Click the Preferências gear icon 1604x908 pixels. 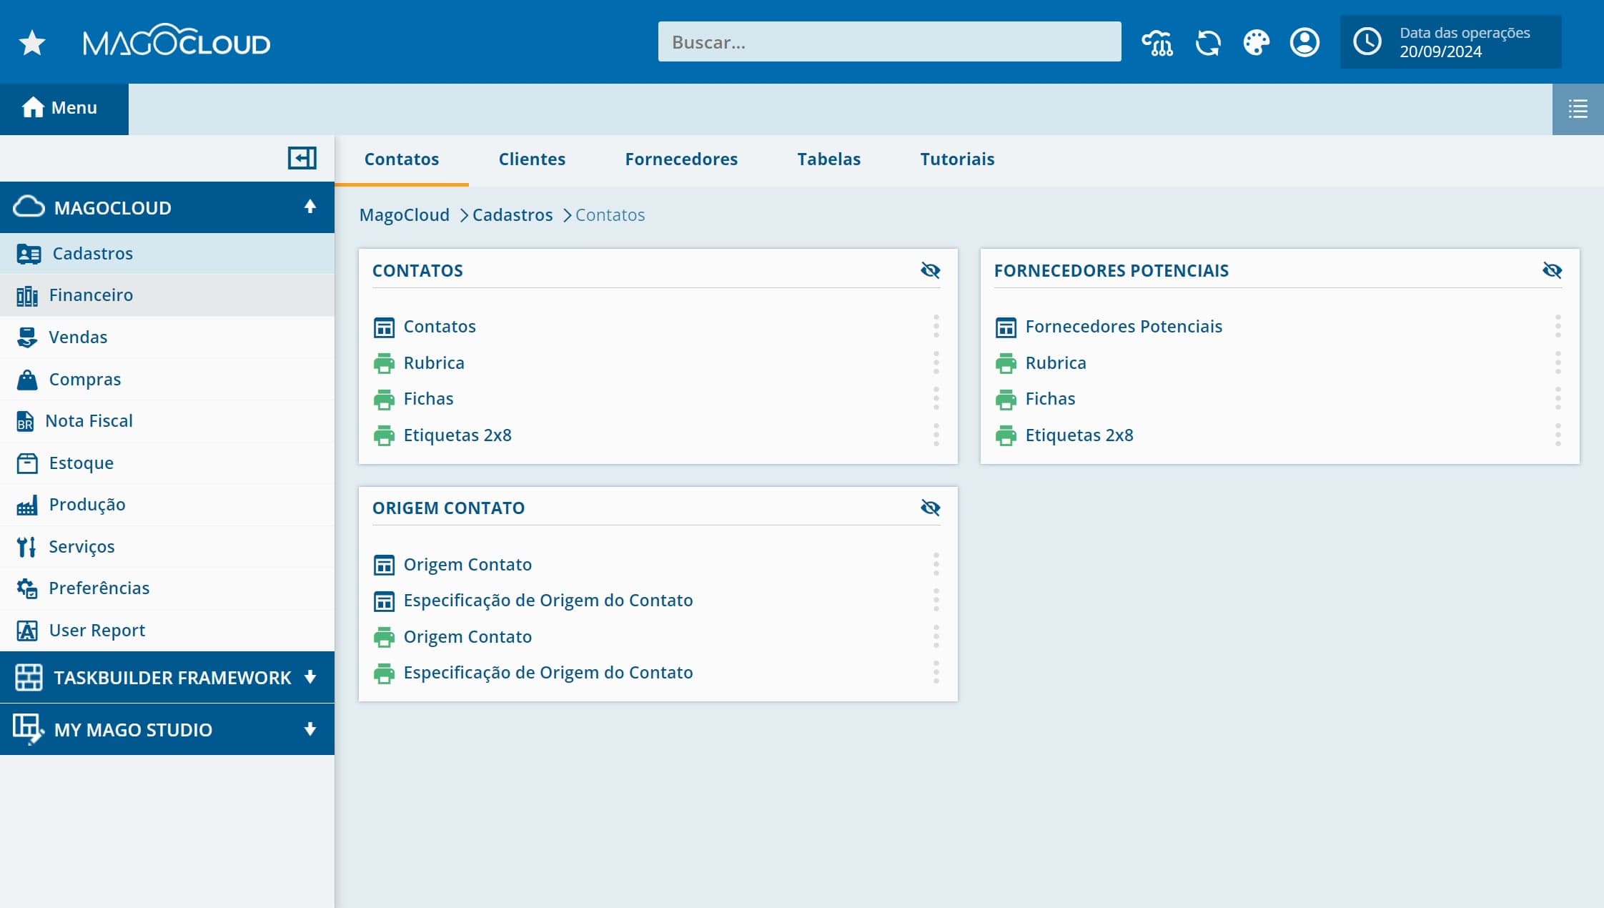click(27, 588)
